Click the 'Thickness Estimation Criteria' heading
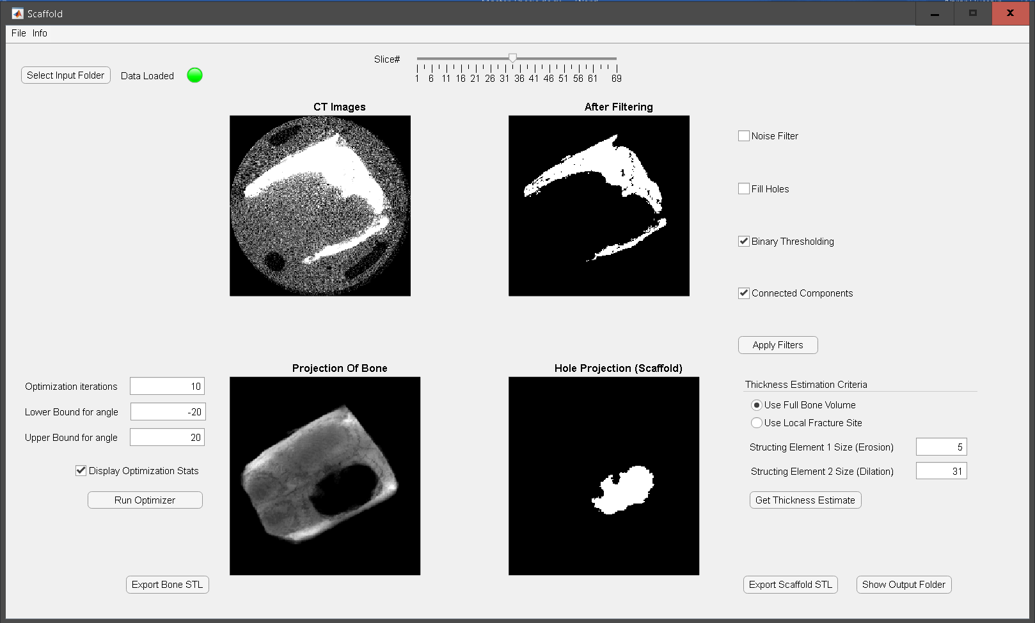The image size is (1035, 623). (806, 385)
